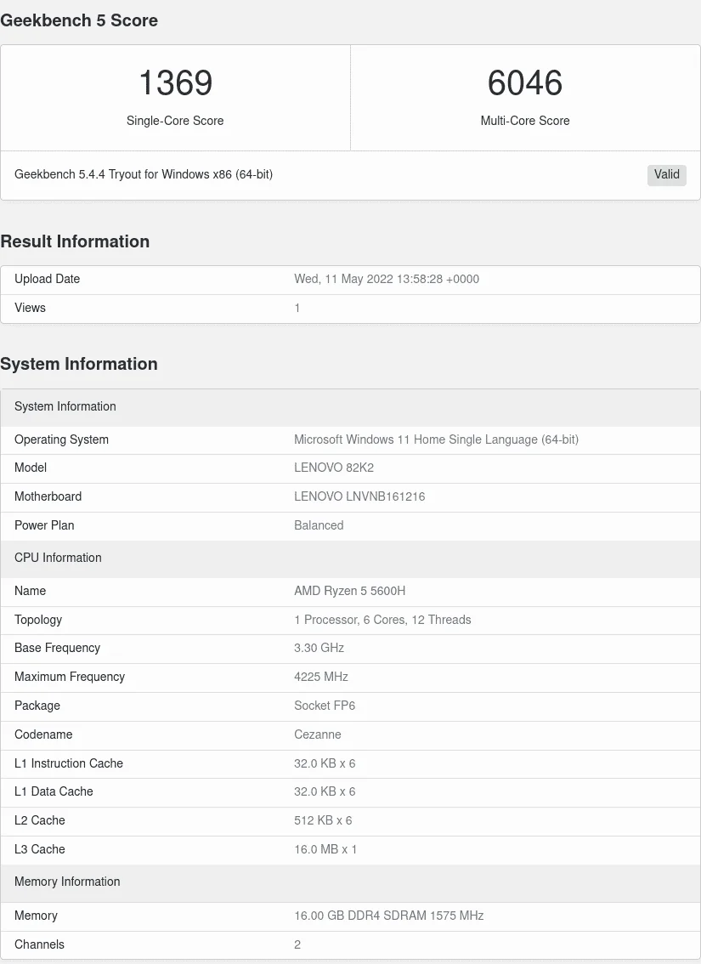
Task: Click the Upload Date value
Action: click(387, 279)
